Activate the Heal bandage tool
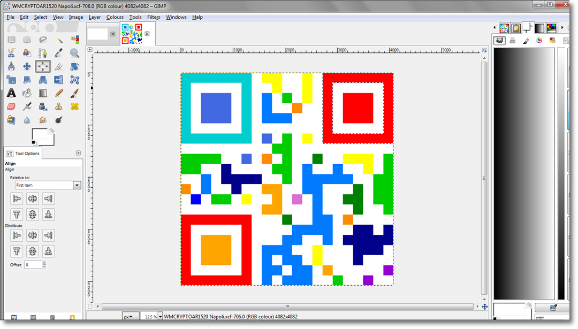 tap(74, 106)
